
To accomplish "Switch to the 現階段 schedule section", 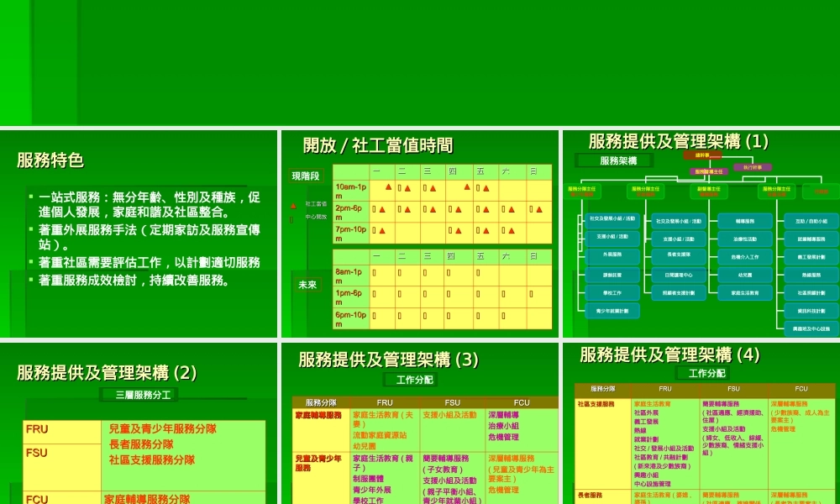I will (x=306, y=176).
